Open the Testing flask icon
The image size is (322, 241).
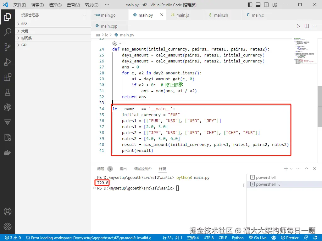tap(8, 92)
